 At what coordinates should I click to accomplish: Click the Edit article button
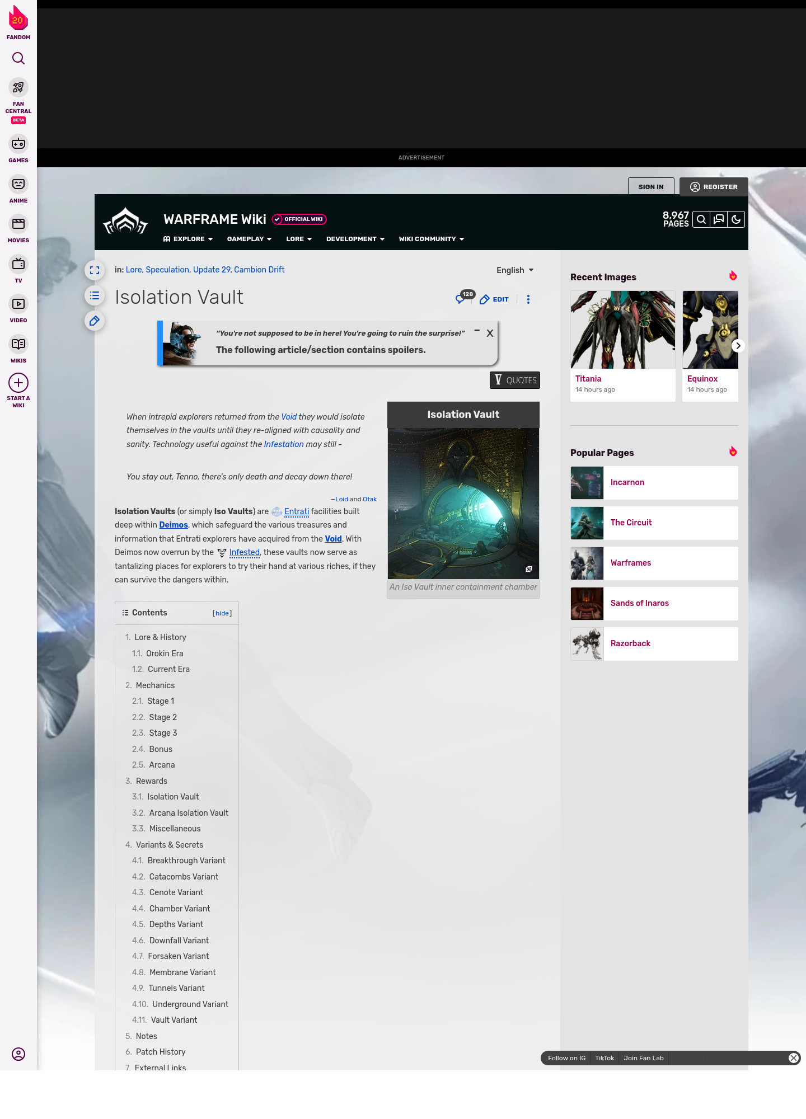coord(494,299)
